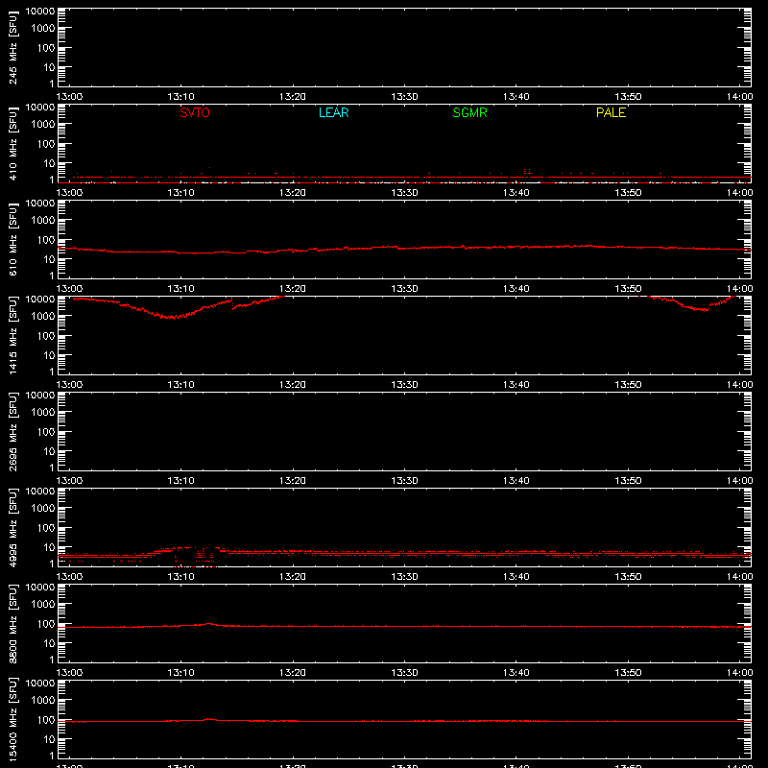
Task: Select the 245 MHz [SFU] axis label
Action: (x=12, y=47)
